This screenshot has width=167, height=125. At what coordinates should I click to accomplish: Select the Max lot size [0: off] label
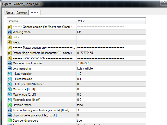point(24,95)
